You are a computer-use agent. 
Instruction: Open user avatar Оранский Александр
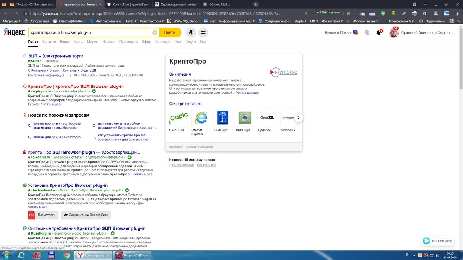point(394,32)
